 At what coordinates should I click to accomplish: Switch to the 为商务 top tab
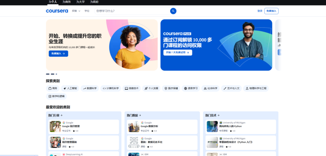(66, 2)
